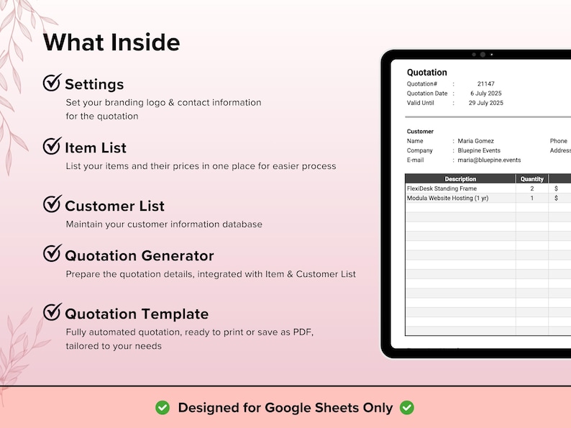Select customer name 'Maria Gomez'
The height and width of the screenshot is (428, 571).
(x=475, y=140)
